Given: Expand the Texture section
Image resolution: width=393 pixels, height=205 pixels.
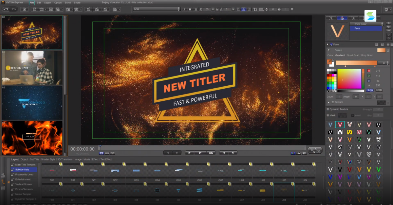Looking at the screenshot, I should [x=329, y=102].
